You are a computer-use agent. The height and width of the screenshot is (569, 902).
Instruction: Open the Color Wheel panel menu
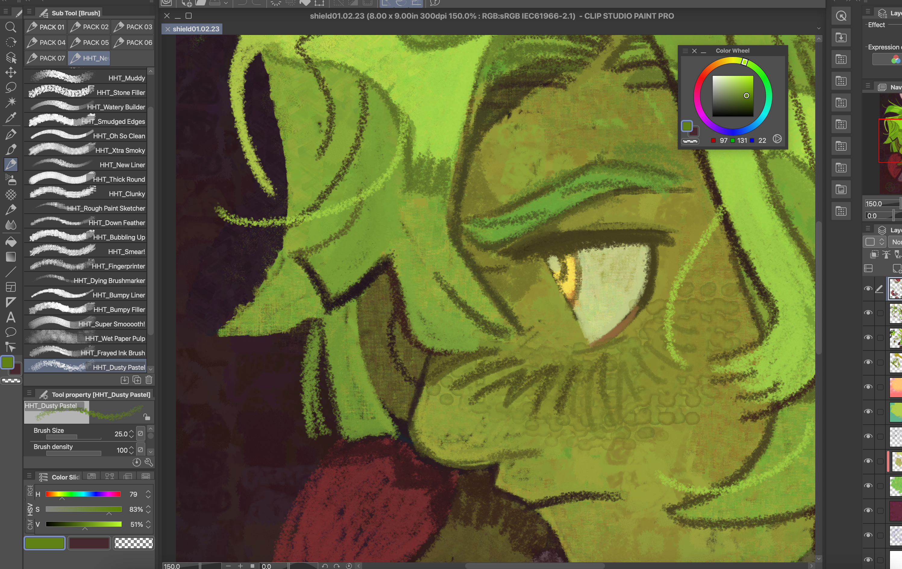(685, 51)
